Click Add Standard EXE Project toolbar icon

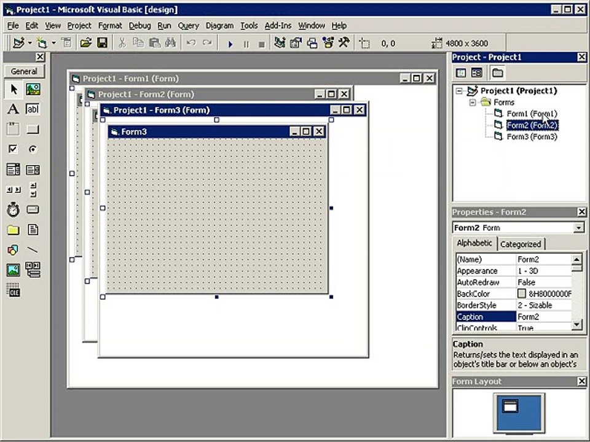(x=18, y=43)
